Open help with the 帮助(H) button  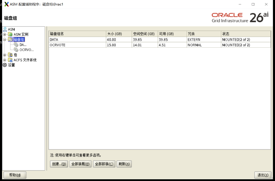(x=15, y=175)
